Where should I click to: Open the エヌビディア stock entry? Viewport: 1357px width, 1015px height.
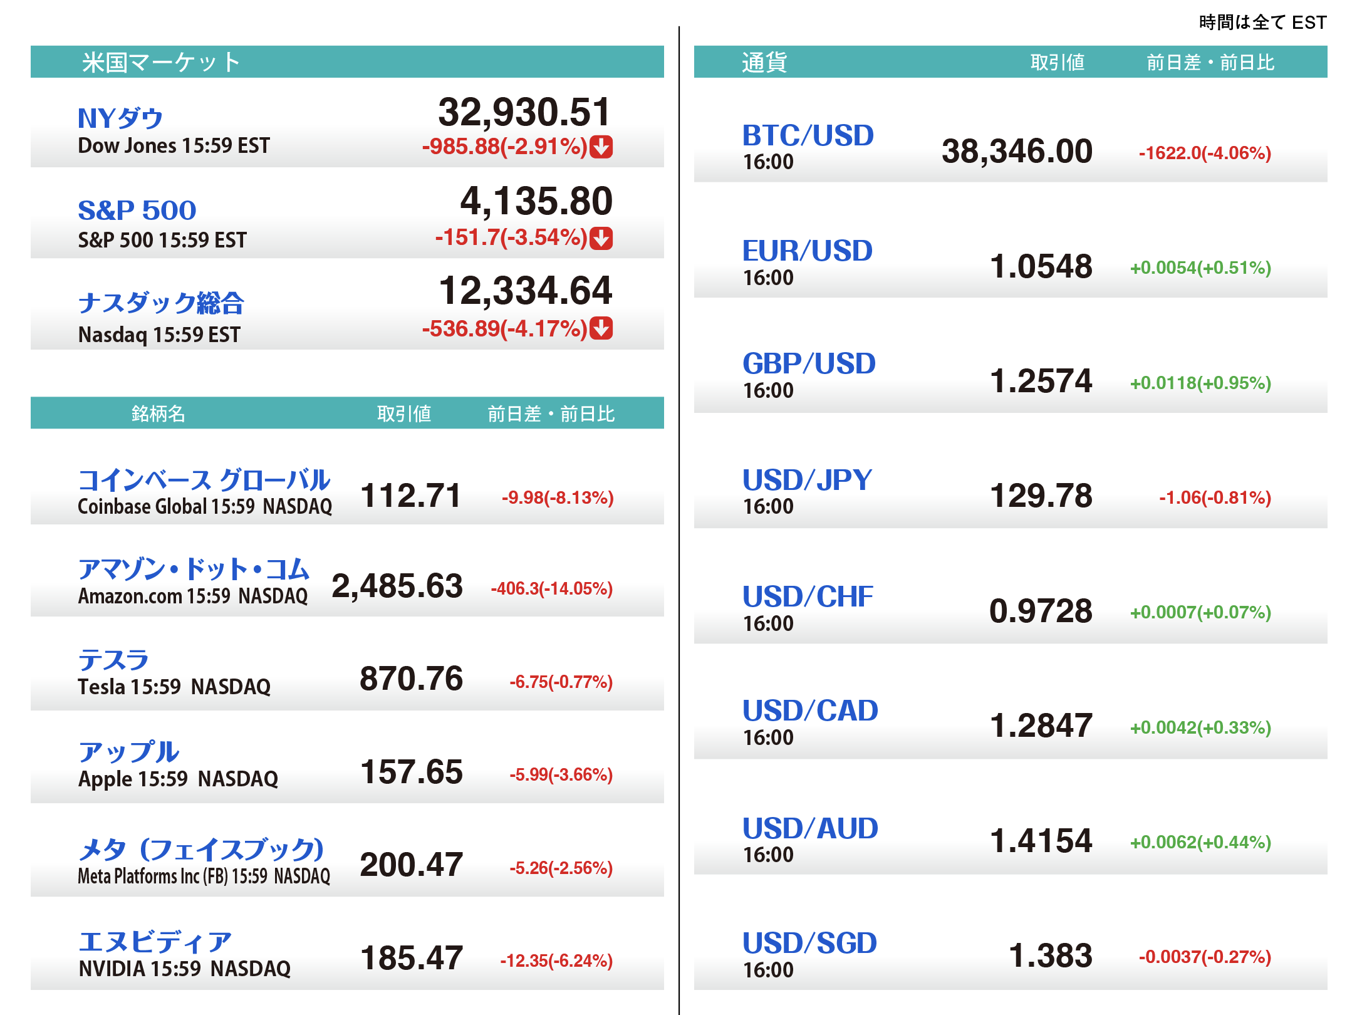point(155,942)
